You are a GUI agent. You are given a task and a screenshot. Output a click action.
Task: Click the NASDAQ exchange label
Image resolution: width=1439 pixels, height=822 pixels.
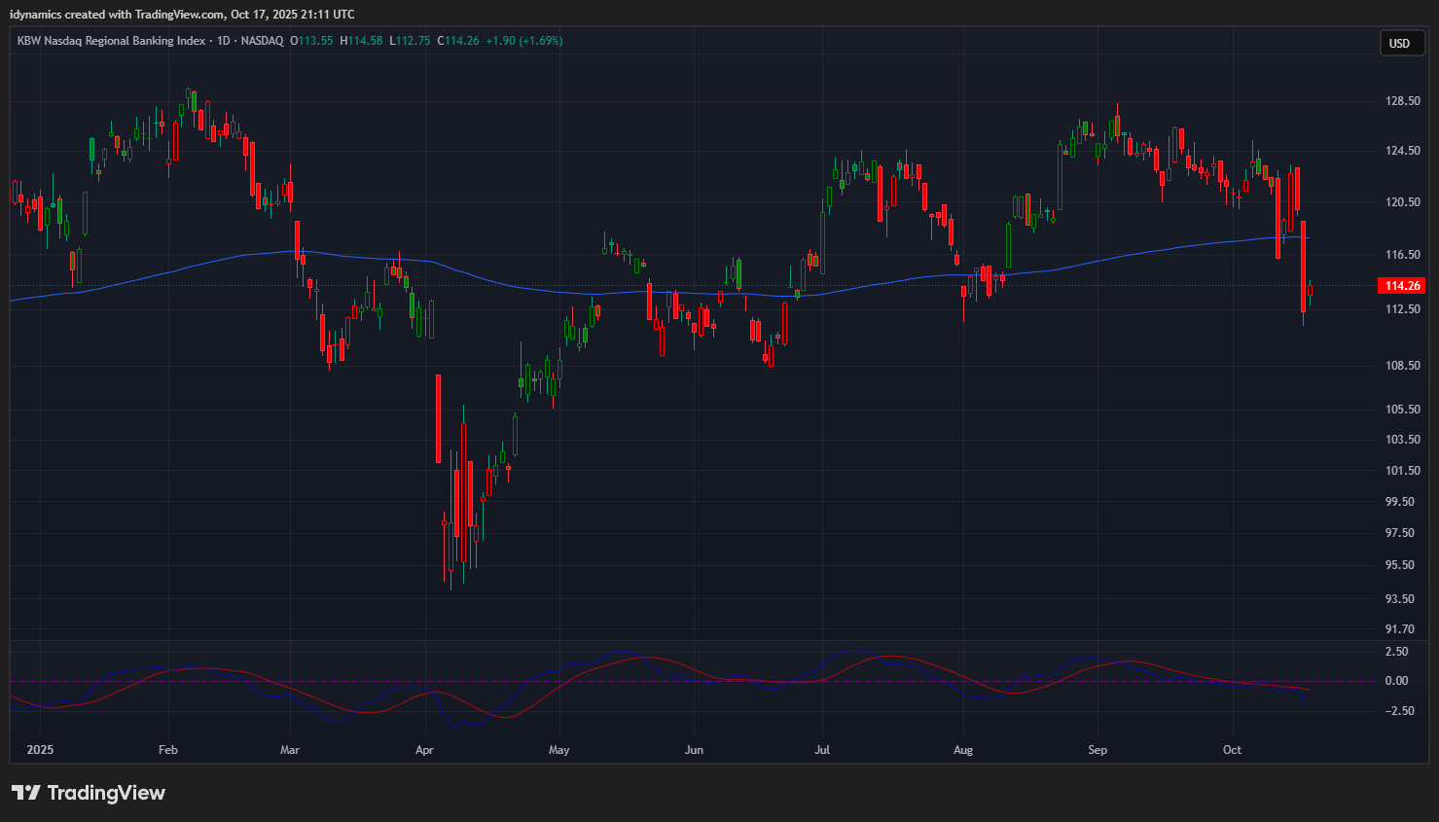(x=262, y=41)
